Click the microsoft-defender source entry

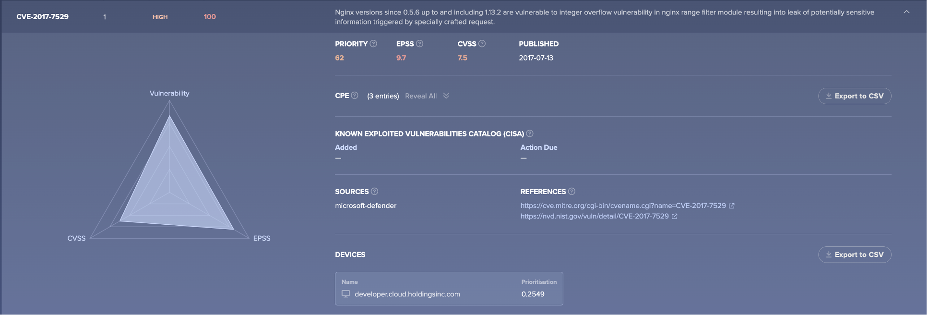(366, 206)
